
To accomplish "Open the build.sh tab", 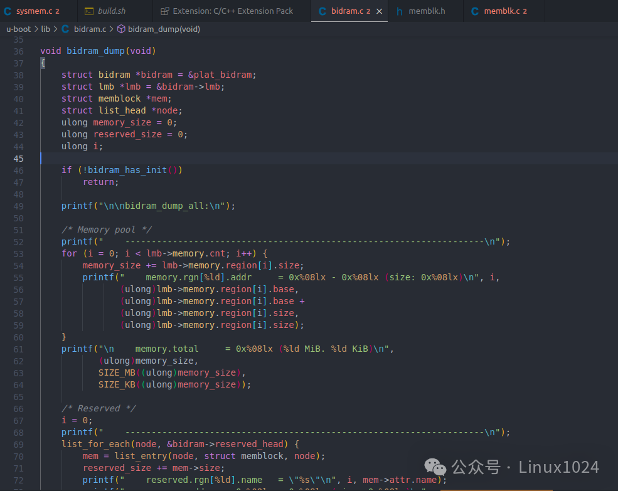I will 112,11.
